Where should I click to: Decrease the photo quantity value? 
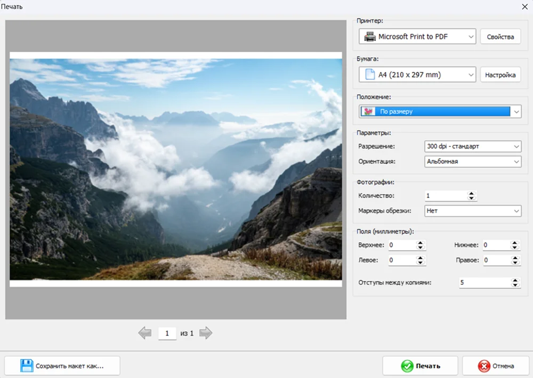(x=471, y=198)
